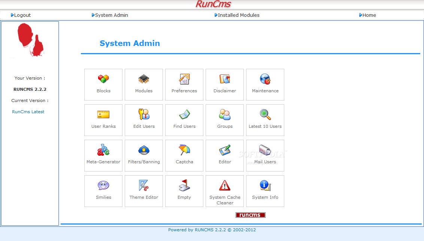Click the User Ranks icon
This screenshot has height=241, width=424.
(x=103, y=115)
